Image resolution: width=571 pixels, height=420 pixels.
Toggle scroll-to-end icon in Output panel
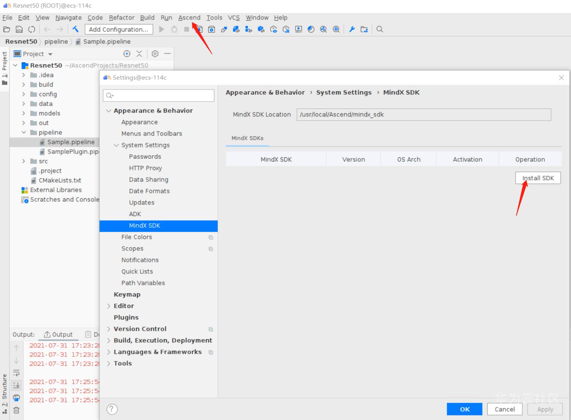pyautogui.click(x=16, y=386)
